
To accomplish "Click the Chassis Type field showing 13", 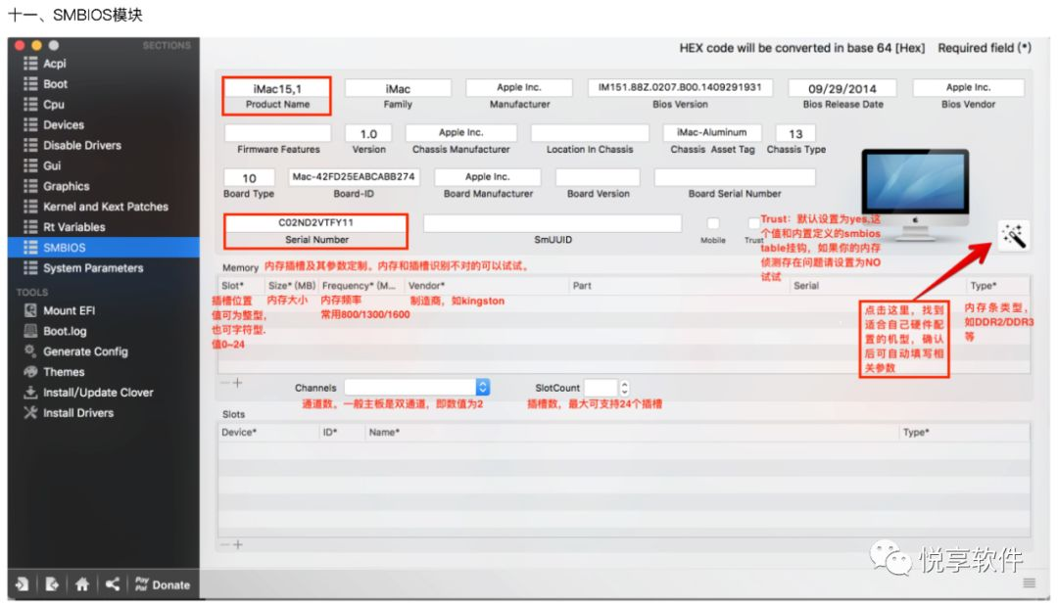I will pyautogui.click(x=795, y=133).
